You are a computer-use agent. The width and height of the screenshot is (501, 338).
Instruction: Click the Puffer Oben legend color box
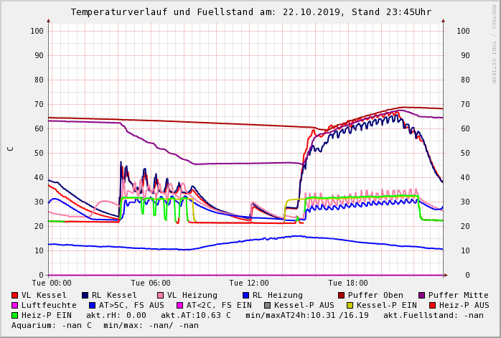pyautogui.click(x=341, y=295)
